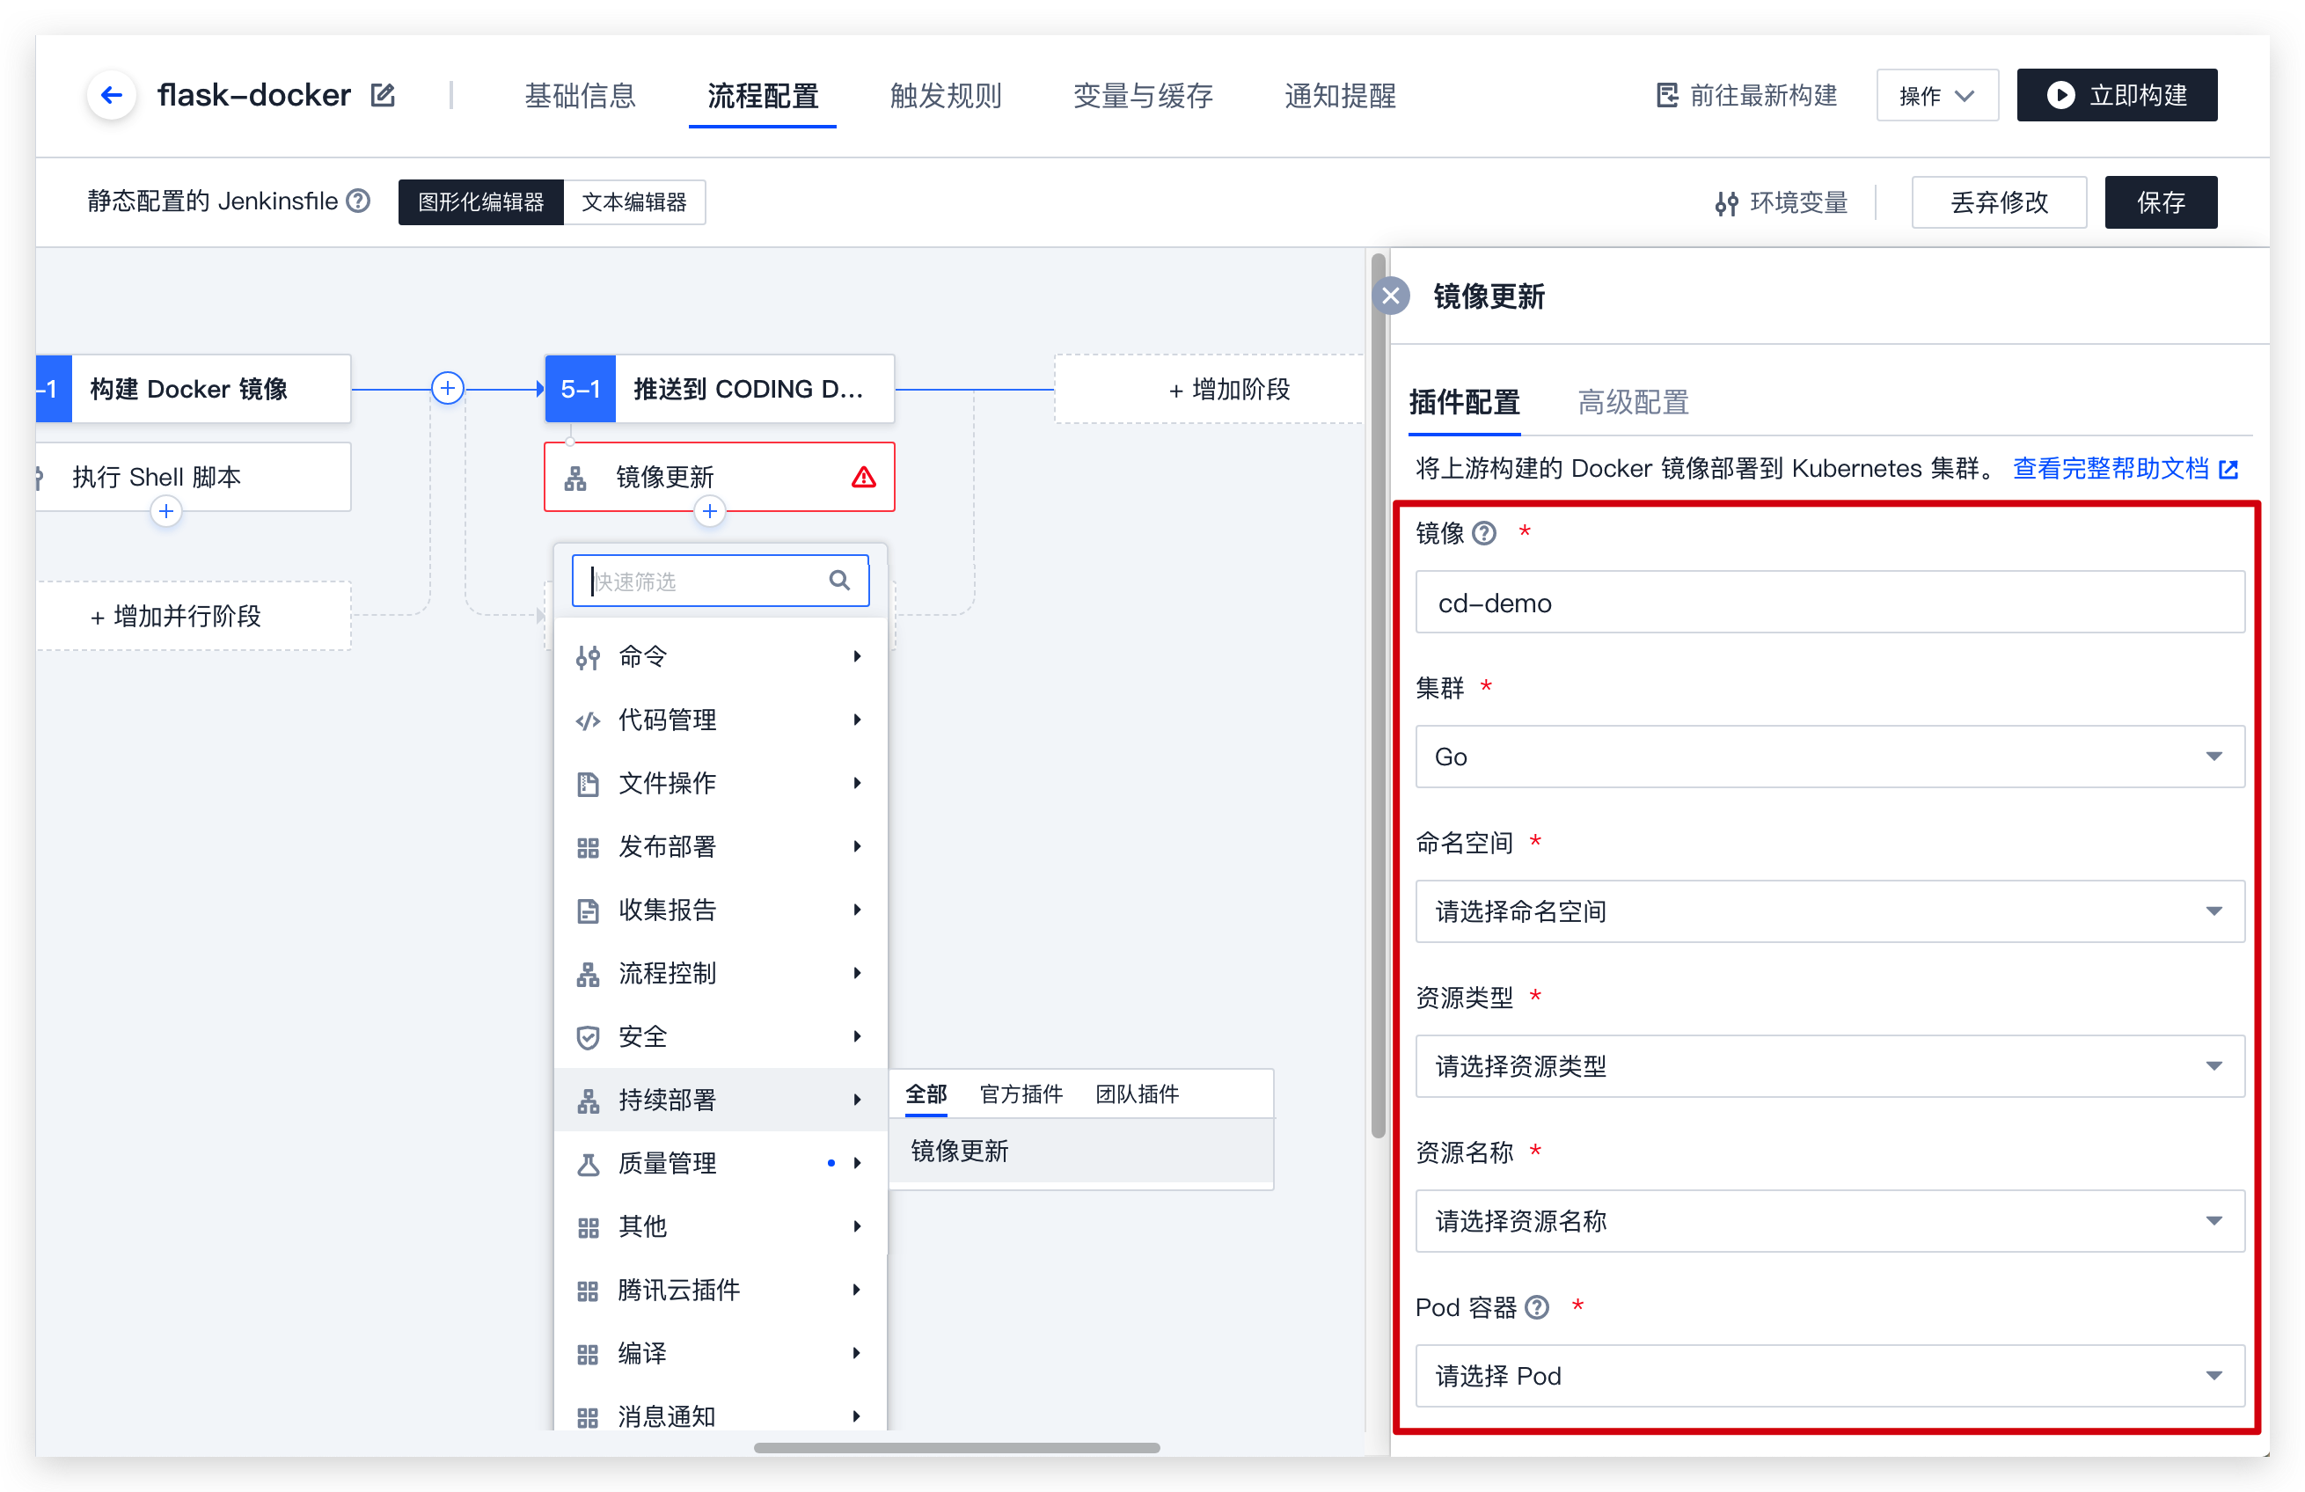This screenshot has height=1492, width=2305.
Task: Expand the 命令 category
Action: 720,656
